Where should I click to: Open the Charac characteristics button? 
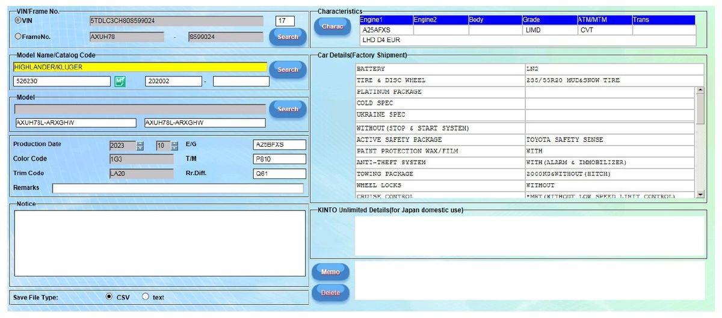[x=332, y=26]
